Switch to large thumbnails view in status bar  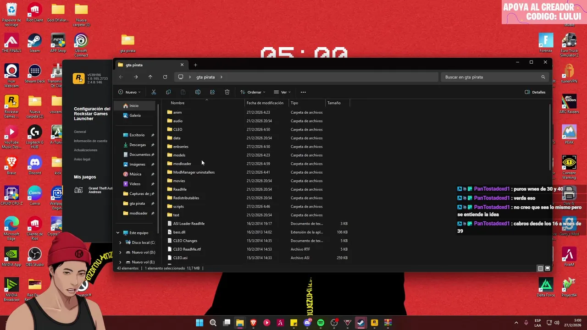tap(547, 268)
